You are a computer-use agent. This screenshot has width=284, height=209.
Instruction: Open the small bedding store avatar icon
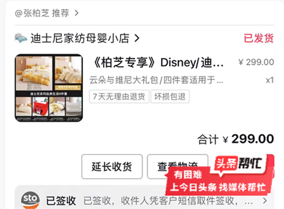(x=21, y=38)
